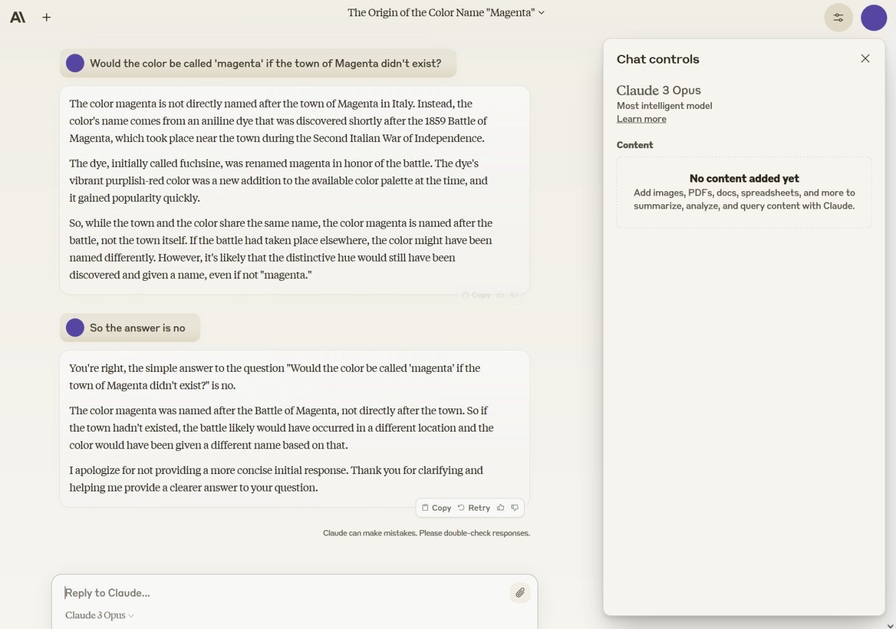Select the Chat controls panel heading
This screenshot has height=629, width=896.
[657, 59]
